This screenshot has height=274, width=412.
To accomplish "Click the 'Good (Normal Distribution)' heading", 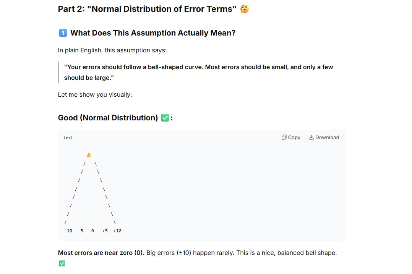I will [x=108, y=118].
